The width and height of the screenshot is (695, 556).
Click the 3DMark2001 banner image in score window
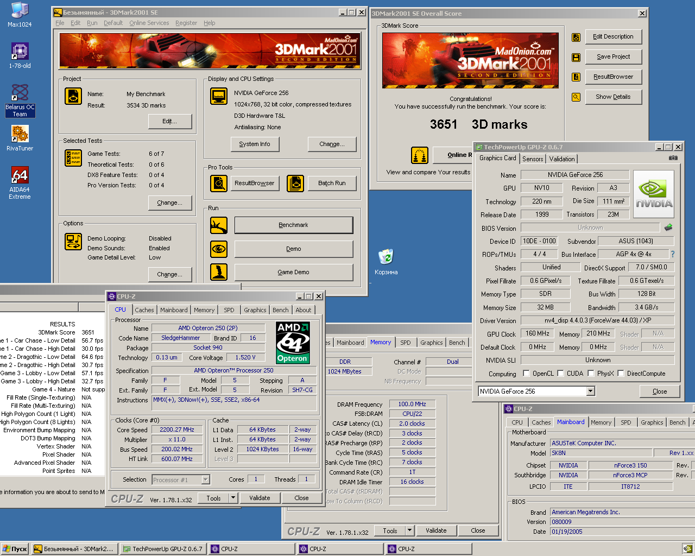click(x=470, y=59)
